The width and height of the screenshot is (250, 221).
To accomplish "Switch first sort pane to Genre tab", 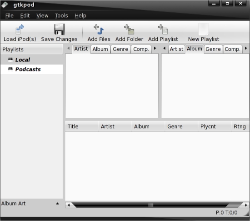I will [x=120, y=49].
